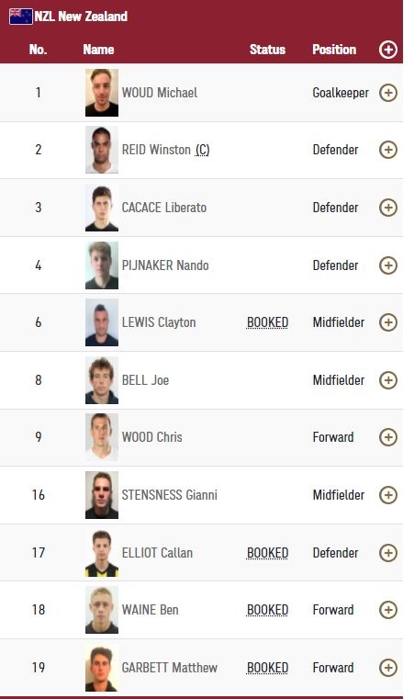Click BOOKED status for WAINE Ben

[x=267, y=610]
